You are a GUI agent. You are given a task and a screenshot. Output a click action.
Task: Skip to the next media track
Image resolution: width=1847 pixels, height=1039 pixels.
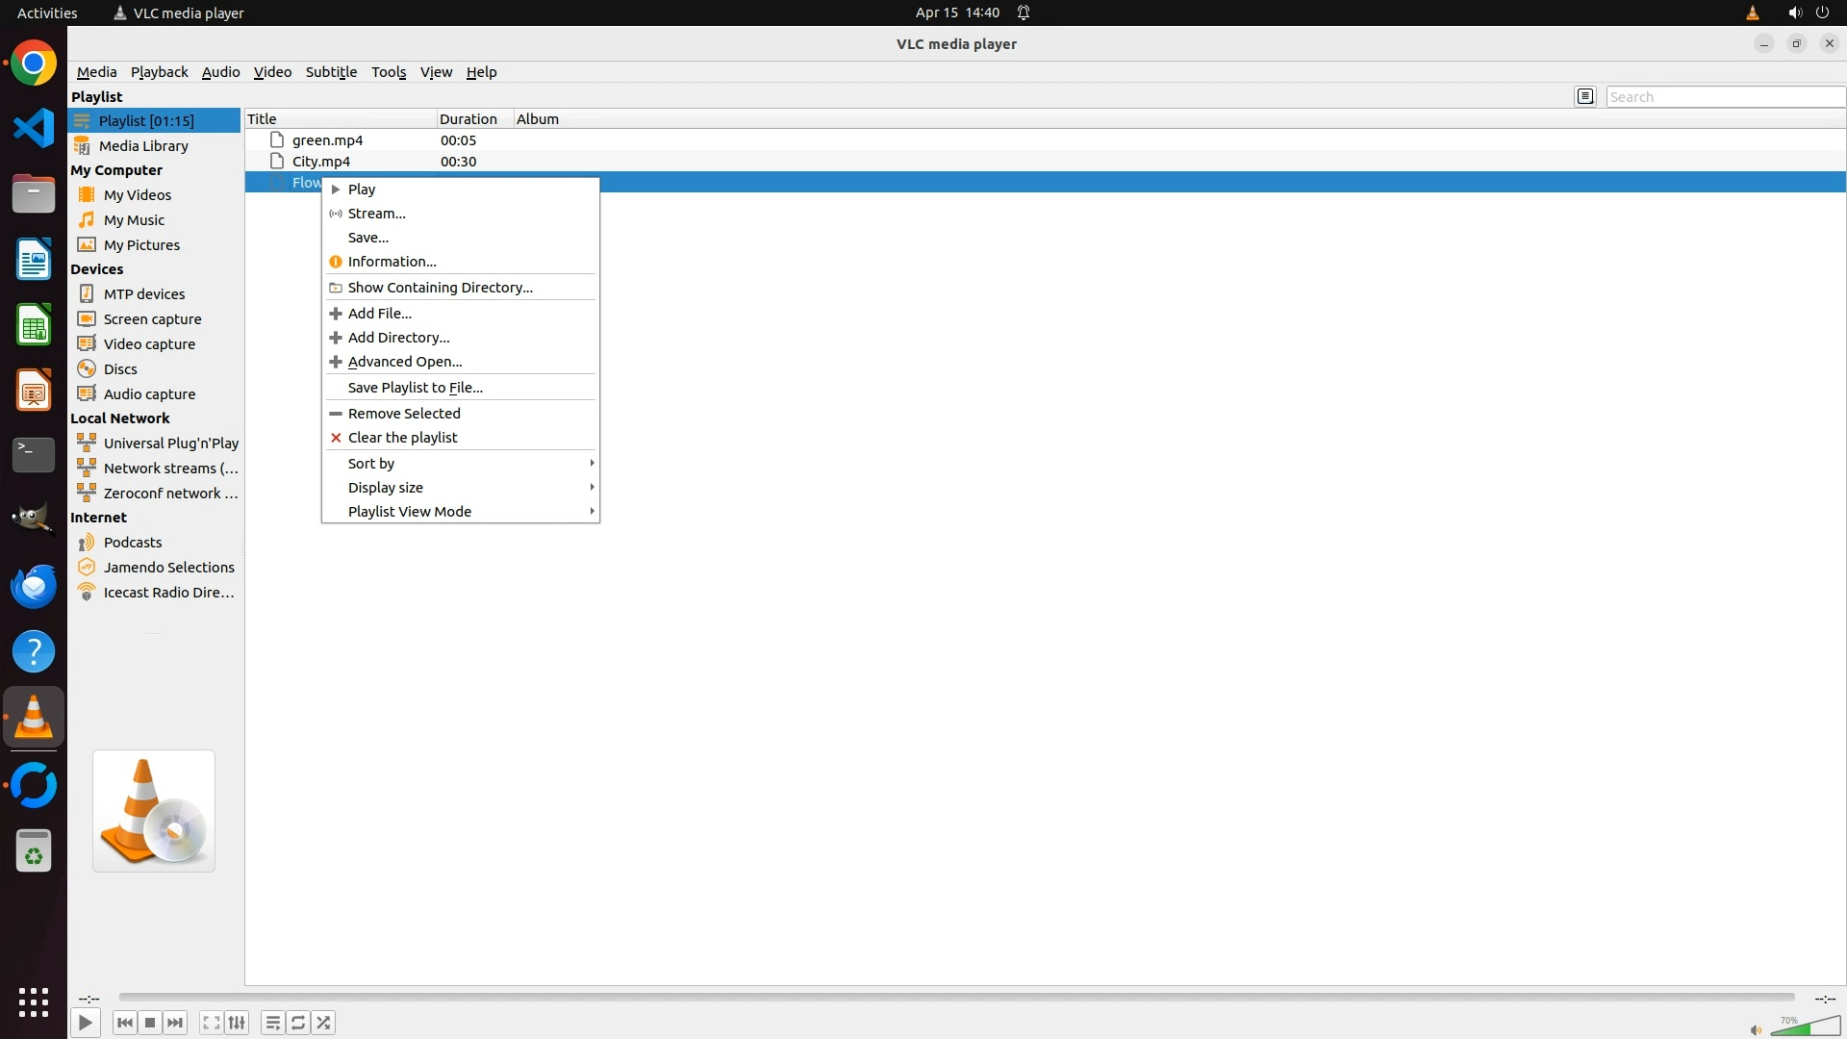[175, 1023]
